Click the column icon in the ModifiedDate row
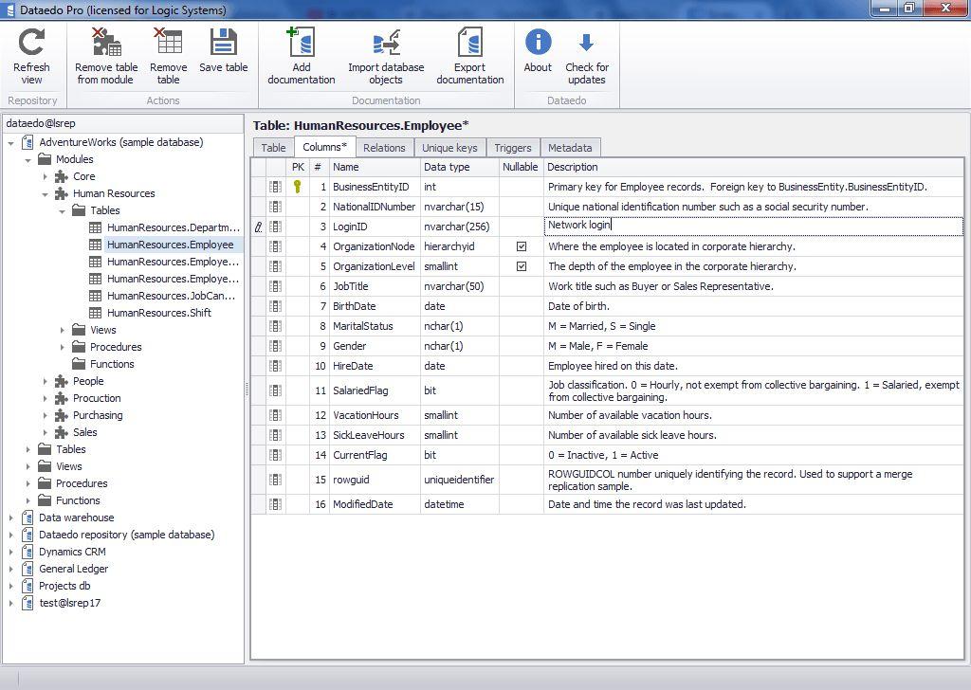Viewport: 971px width, 690px height. click(276, 504)
